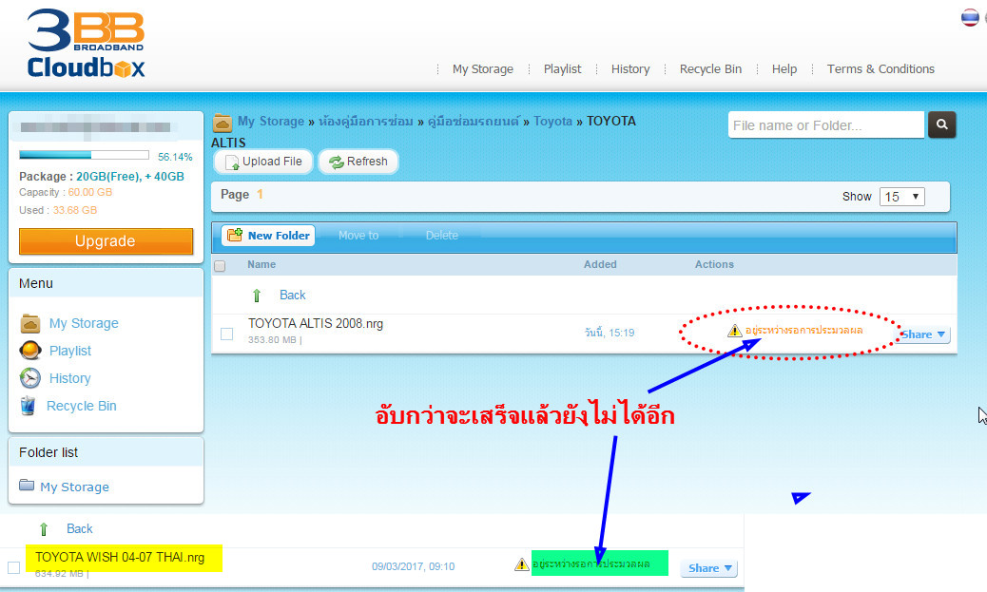The width and height of the screenshot is (987, 592).
Task: Click the green up arrow beside Back
Action: (257, 296)
